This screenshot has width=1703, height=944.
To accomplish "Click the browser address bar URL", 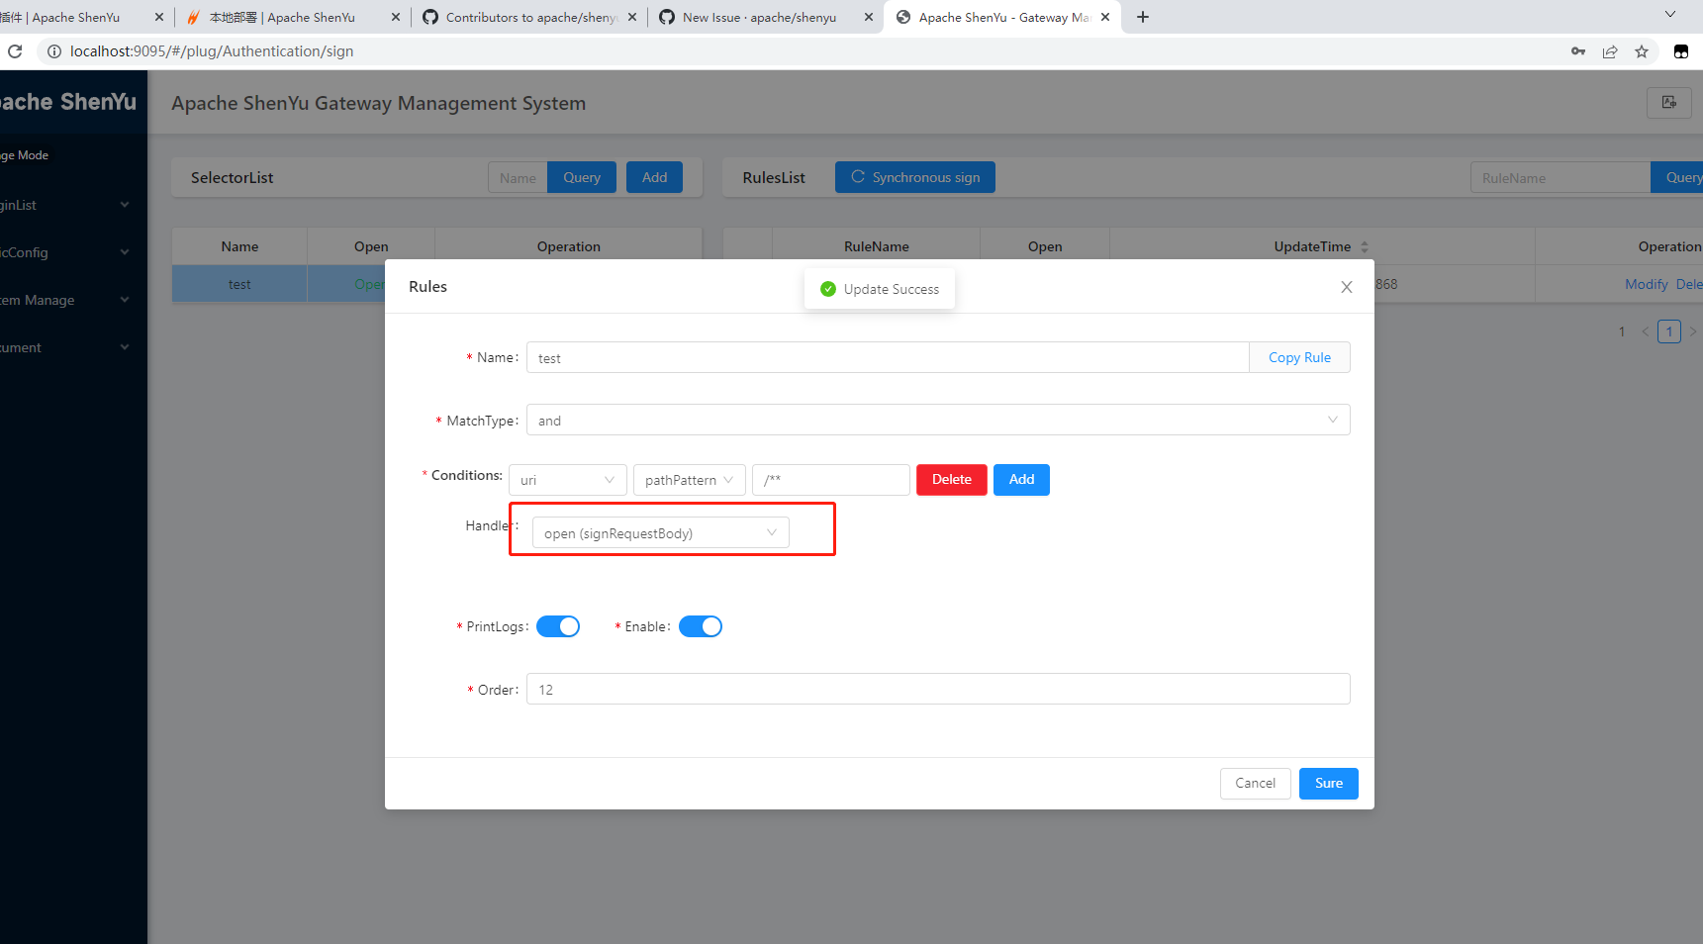I will coord(212,51).
